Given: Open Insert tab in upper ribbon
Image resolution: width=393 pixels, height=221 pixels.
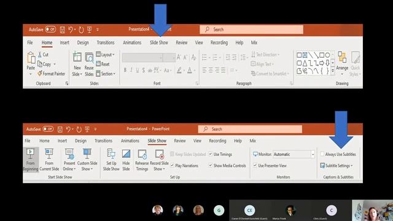Looking at the screenshot, I should coord(64,42).
